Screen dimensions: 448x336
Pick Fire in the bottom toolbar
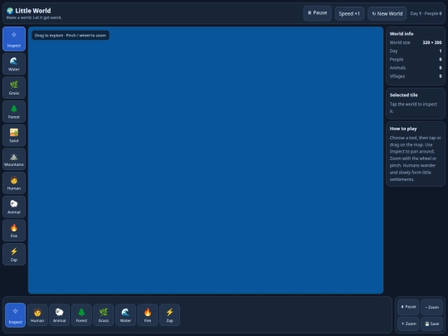click(148, 315)
